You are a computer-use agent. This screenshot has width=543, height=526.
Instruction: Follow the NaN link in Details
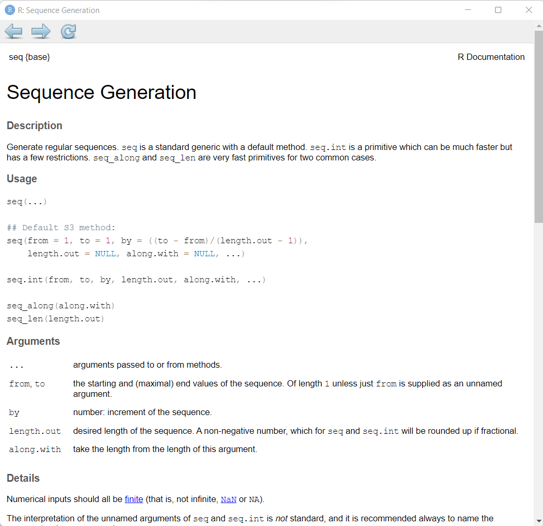[x=229, y=499]
